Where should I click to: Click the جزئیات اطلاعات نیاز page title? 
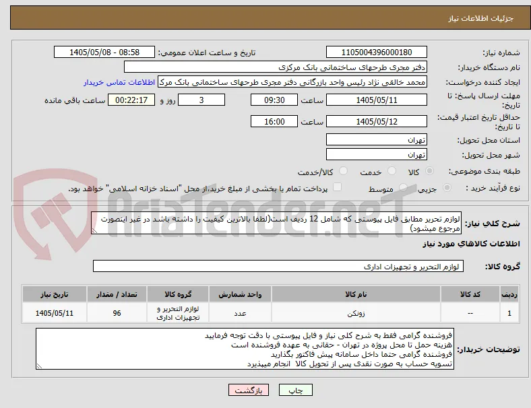click(481, 18)
